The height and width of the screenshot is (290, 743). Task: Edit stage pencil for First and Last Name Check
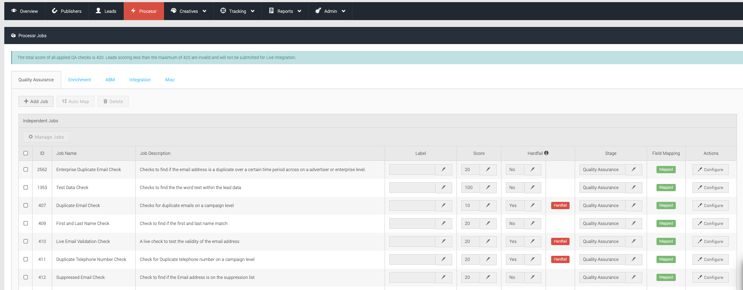point(634,224)
